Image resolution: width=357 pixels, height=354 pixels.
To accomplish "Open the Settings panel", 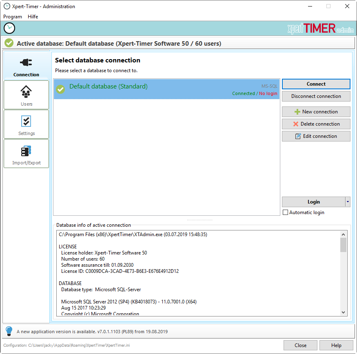I will click(26, 124).
